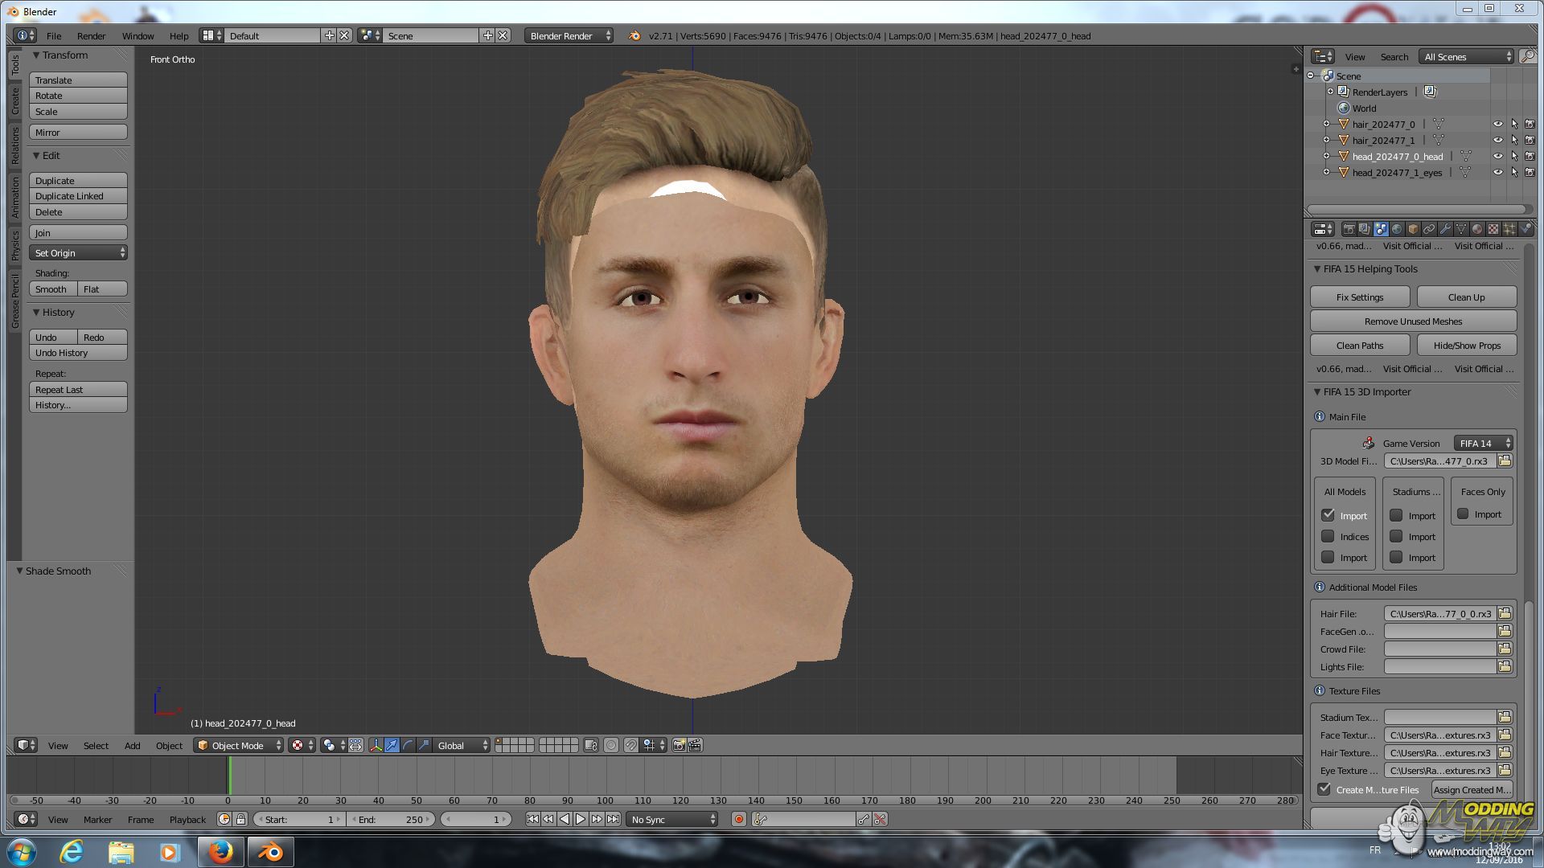Open the Modifiers wrench properties tab
Image resolution: width=1544 pixels, height=868 pixels.
click(x=1445, y=229)
